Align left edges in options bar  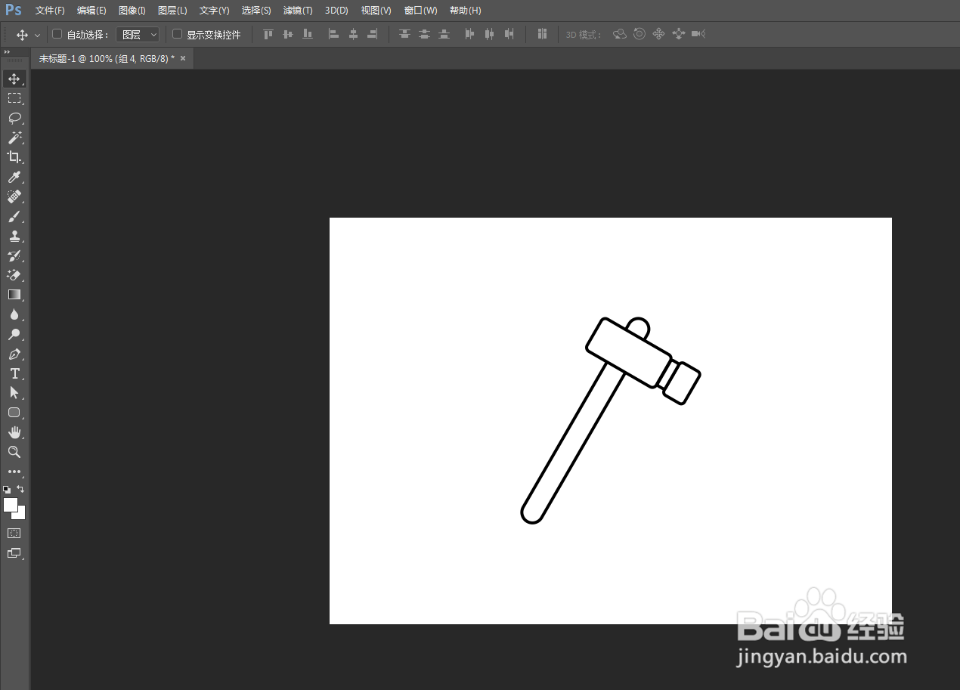(333, 34)
